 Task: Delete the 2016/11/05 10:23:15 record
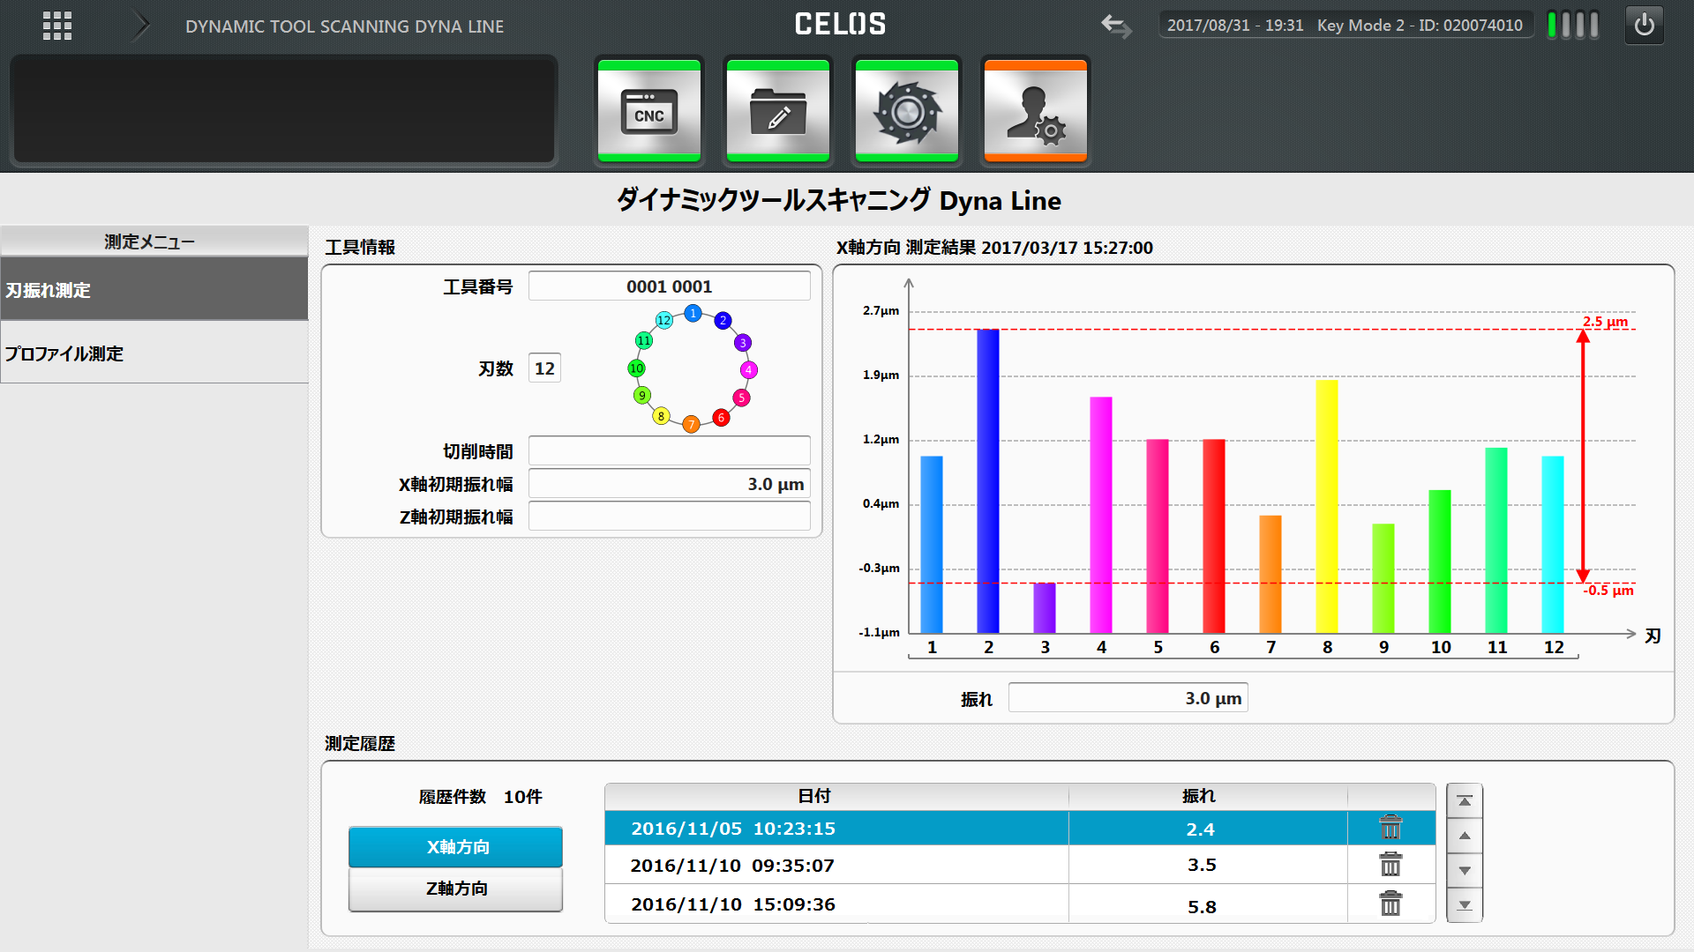coord(1390,828)
